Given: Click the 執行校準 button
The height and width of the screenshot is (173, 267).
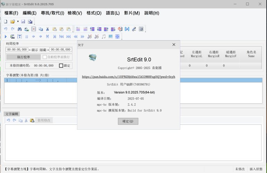Looking at the screenshot, I should pyautogui.click(x=23, y=57).
